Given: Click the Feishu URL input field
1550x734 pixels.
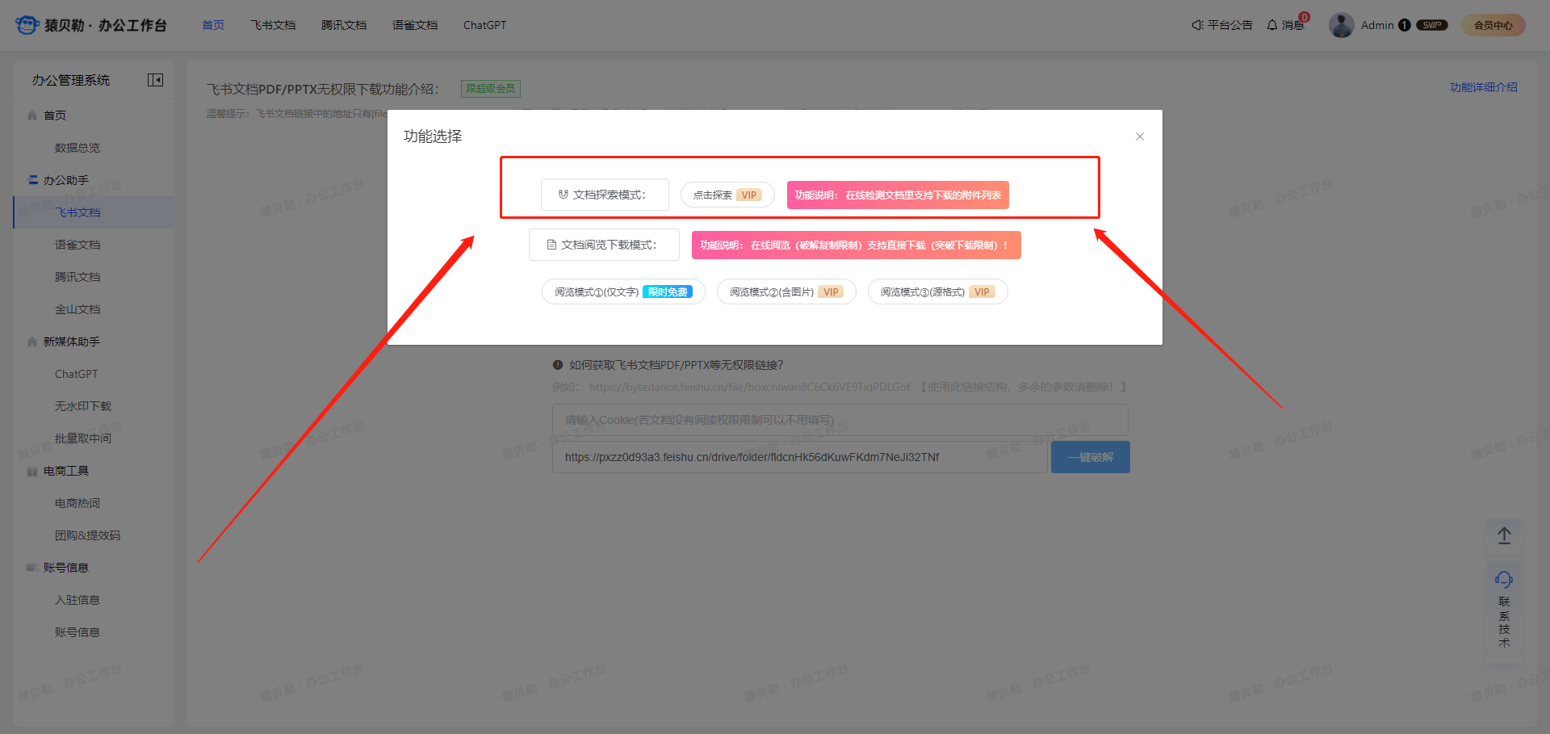Looking at the screenshot, I should point(799,457).
